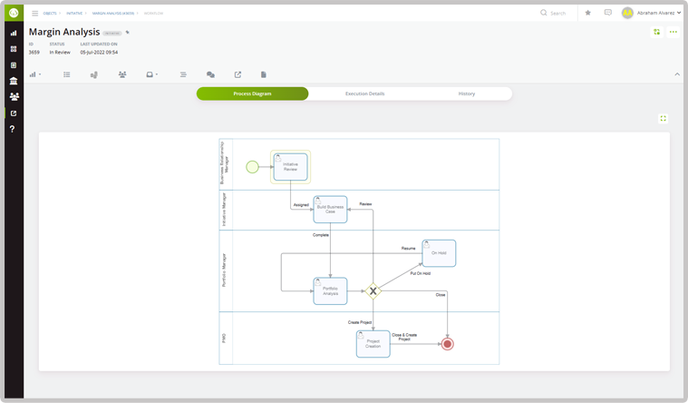
Task: Go to INITIATIVE breadcrumb link
Action: tap(74, 14)
